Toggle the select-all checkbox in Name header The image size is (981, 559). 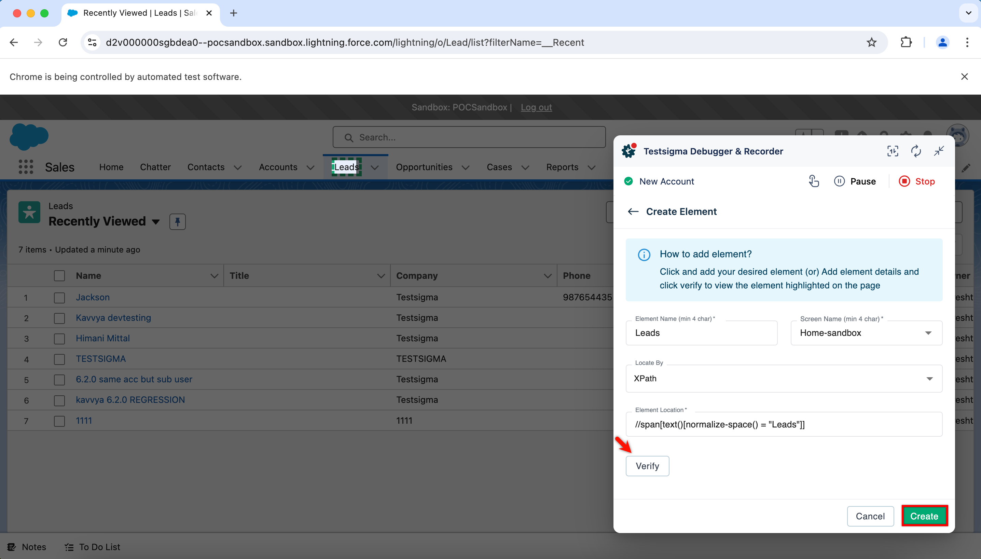click(59, 276)
